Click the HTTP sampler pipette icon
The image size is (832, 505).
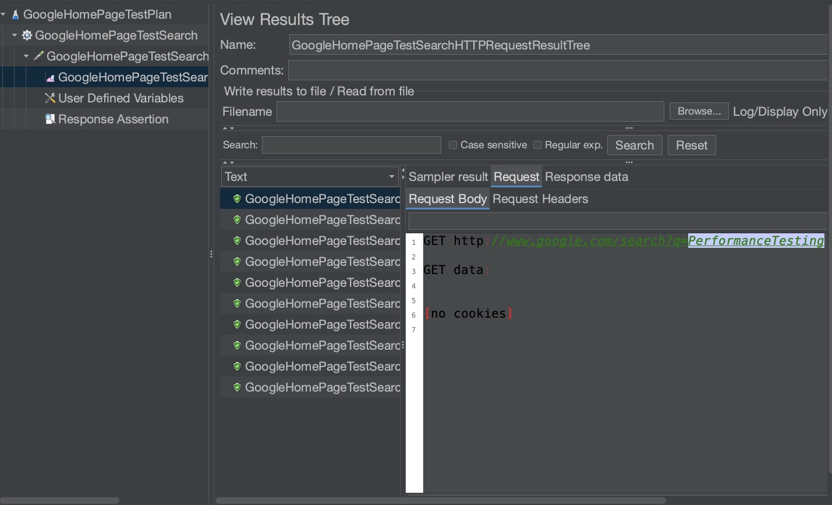pyautogui.click(x=38, y=56)
